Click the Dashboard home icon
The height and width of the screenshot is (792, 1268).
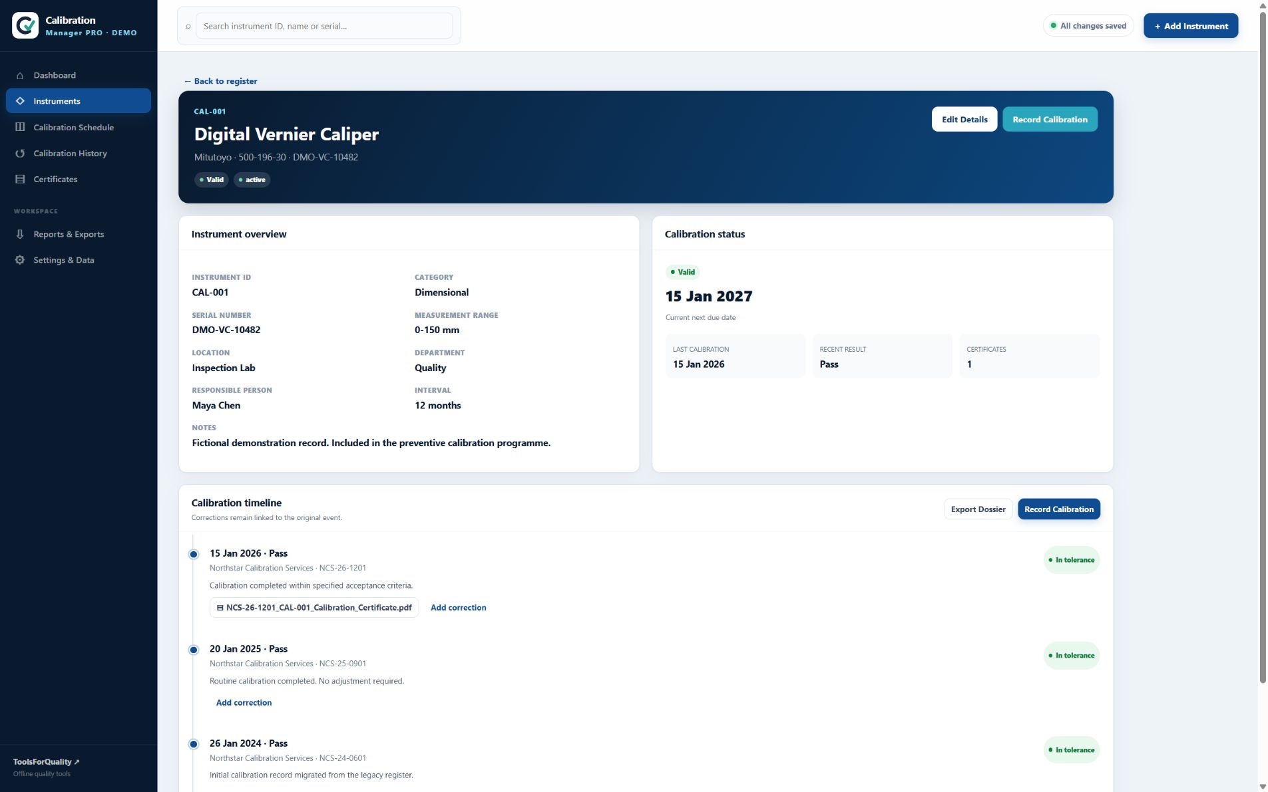(x=20, y=76)
